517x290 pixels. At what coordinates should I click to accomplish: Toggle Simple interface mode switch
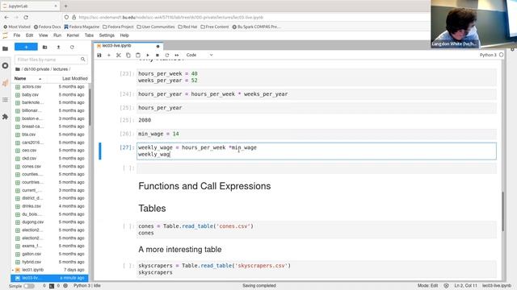tap(29, 286)
